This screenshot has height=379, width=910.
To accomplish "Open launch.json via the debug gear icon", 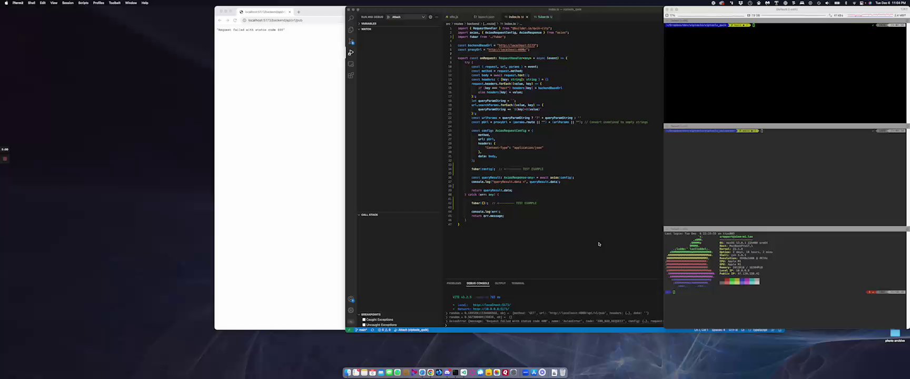I will coord(430,17).
